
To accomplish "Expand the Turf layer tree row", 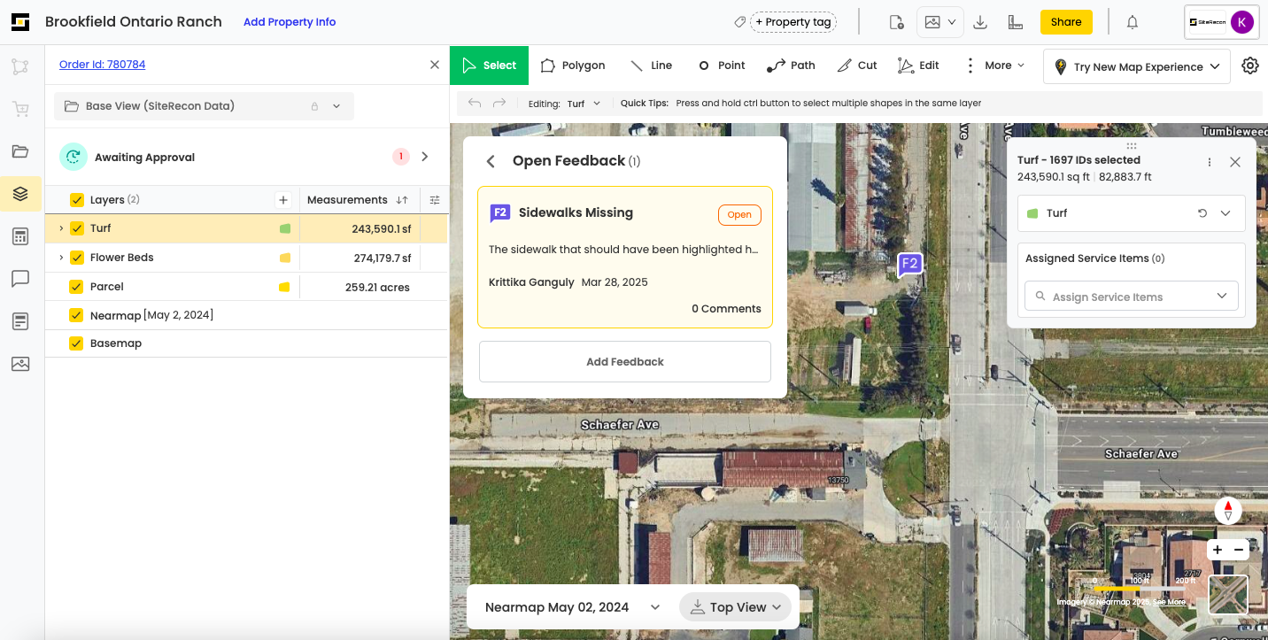I will [61, 228].
